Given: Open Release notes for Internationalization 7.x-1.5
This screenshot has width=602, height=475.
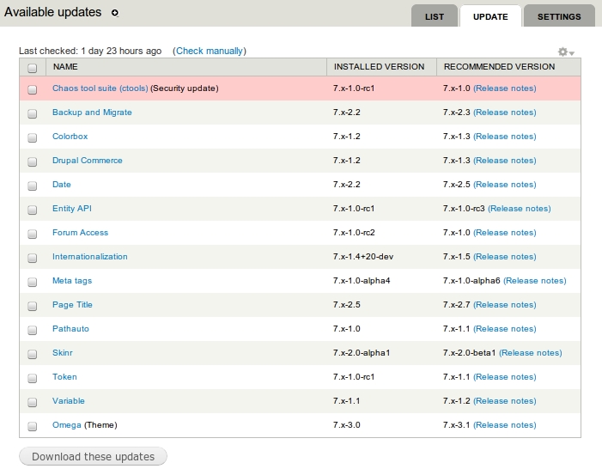Looking at the screenshot, I should (504, 257).
